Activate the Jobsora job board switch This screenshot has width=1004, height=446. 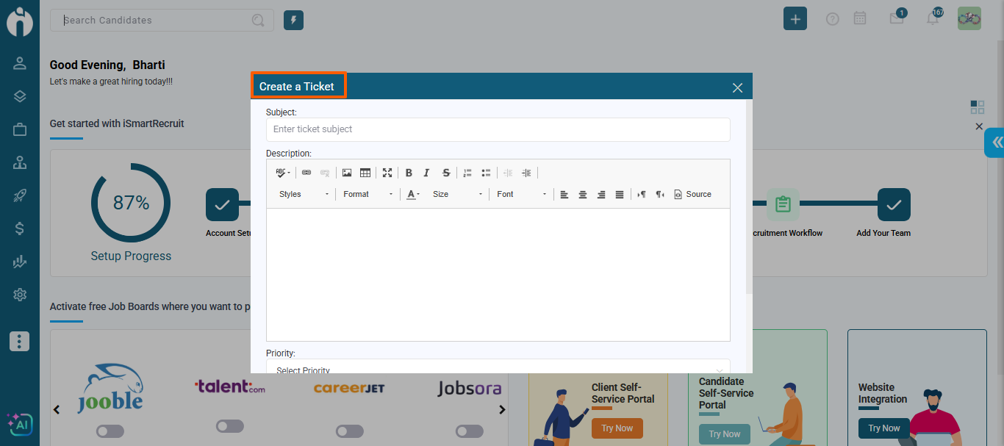(x=469, y=431)
